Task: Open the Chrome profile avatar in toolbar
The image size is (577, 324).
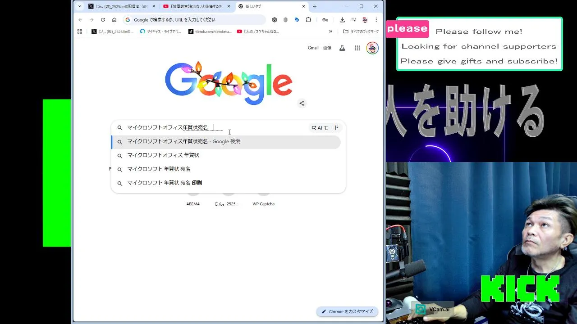Action: 365,20
